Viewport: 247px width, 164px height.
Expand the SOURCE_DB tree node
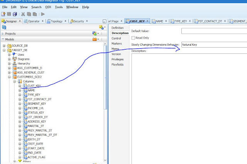point(4,46)
